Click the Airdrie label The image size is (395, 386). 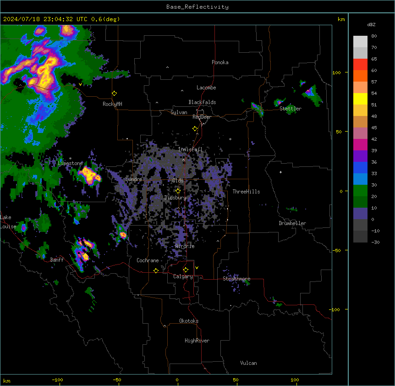(x=185, y=246)
